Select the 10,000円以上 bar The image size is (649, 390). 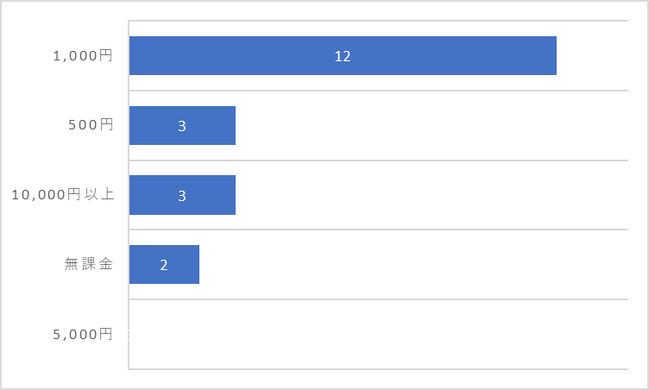tap(183, 195)
